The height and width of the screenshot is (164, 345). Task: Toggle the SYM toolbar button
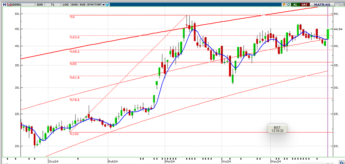tap(90, 5)
